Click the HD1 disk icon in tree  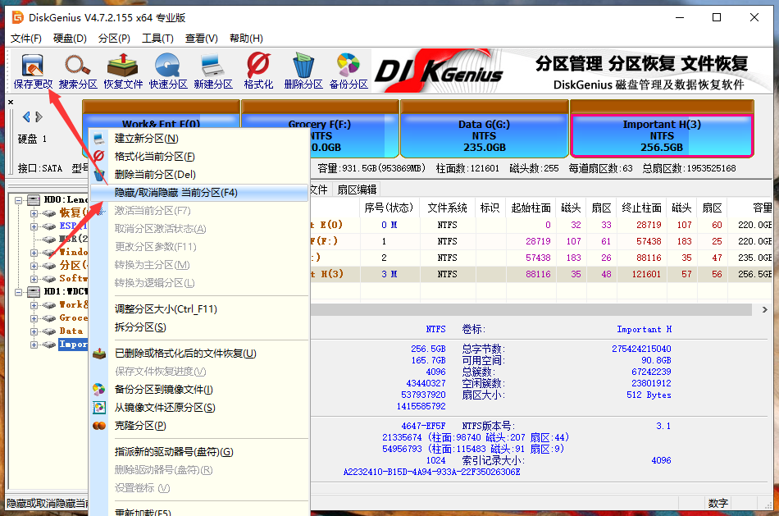tap(34, 291)
